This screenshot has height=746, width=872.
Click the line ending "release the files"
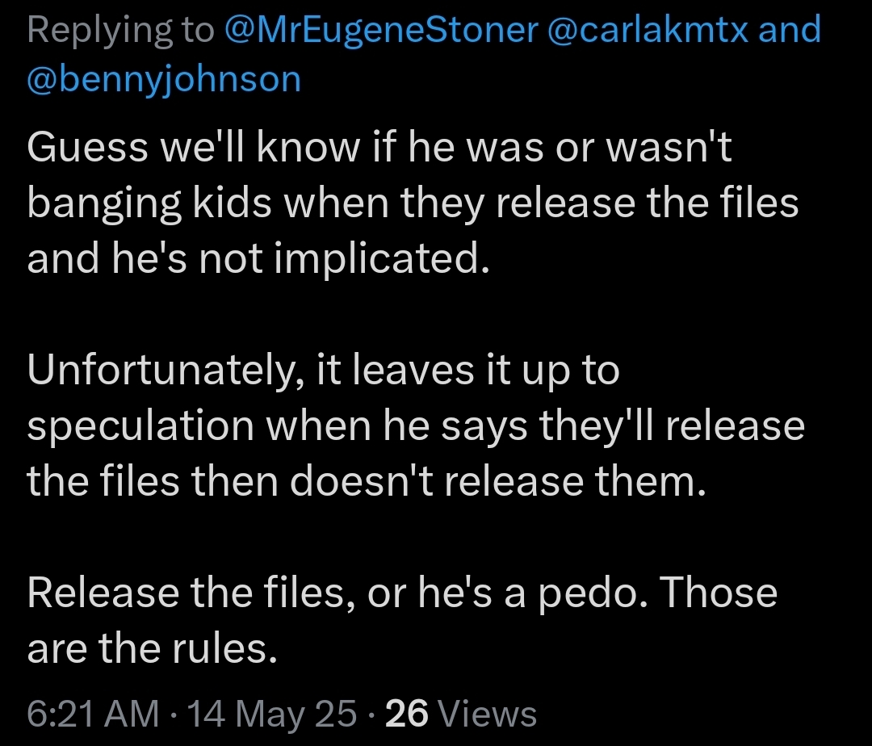pos(413,203)
